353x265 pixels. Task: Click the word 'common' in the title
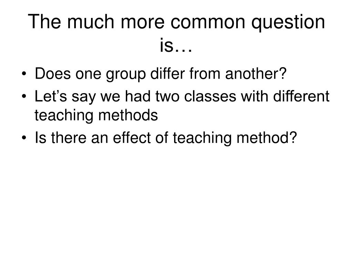(208, 22)
